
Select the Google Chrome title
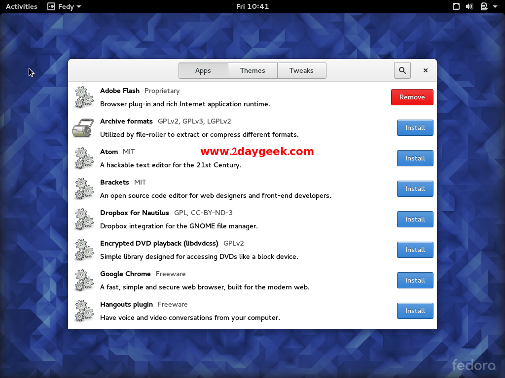pos(125,274)
